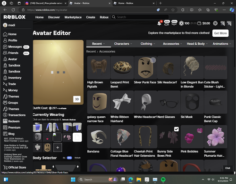Click the Roblox logo

(15, 17)
